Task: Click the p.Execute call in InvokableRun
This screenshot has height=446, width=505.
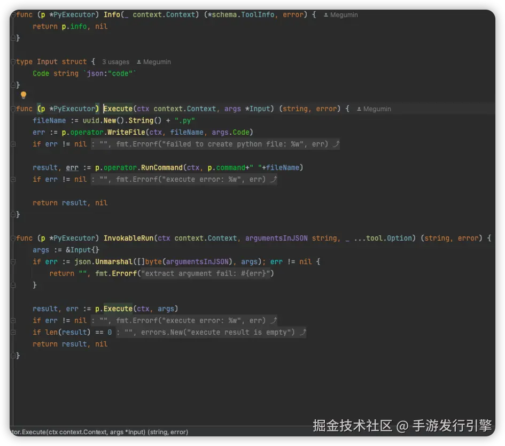Action: point(114,309)
